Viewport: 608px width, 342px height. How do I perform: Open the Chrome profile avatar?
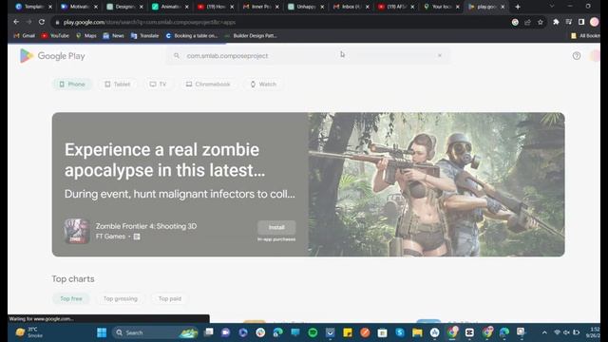click(594, 22)
